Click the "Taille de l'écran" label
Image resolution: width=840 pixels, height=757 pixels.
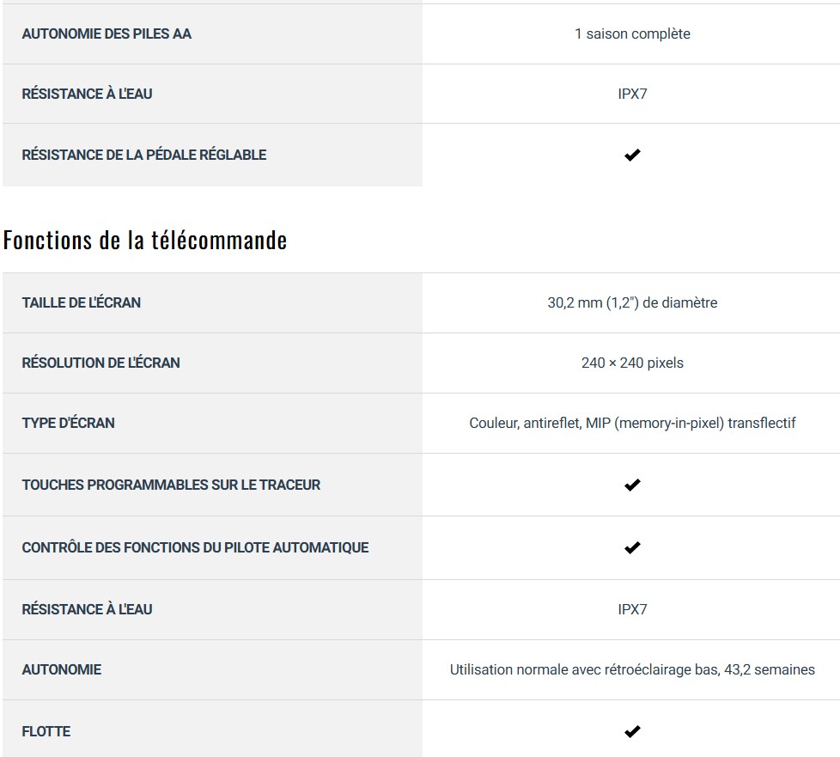click(82, 302)
